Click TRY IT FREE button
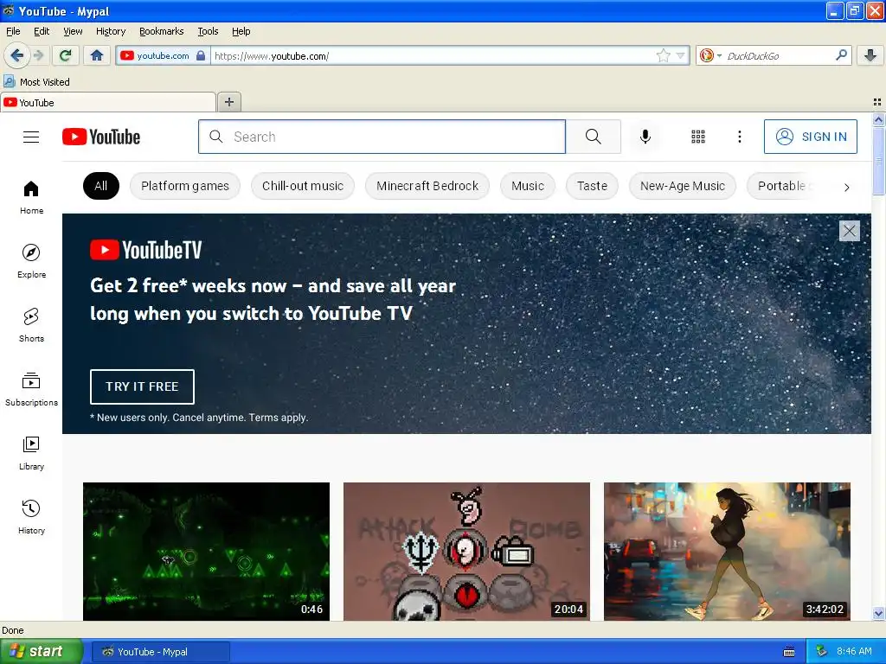The image size is (886, 664). (x=142, y=386)
